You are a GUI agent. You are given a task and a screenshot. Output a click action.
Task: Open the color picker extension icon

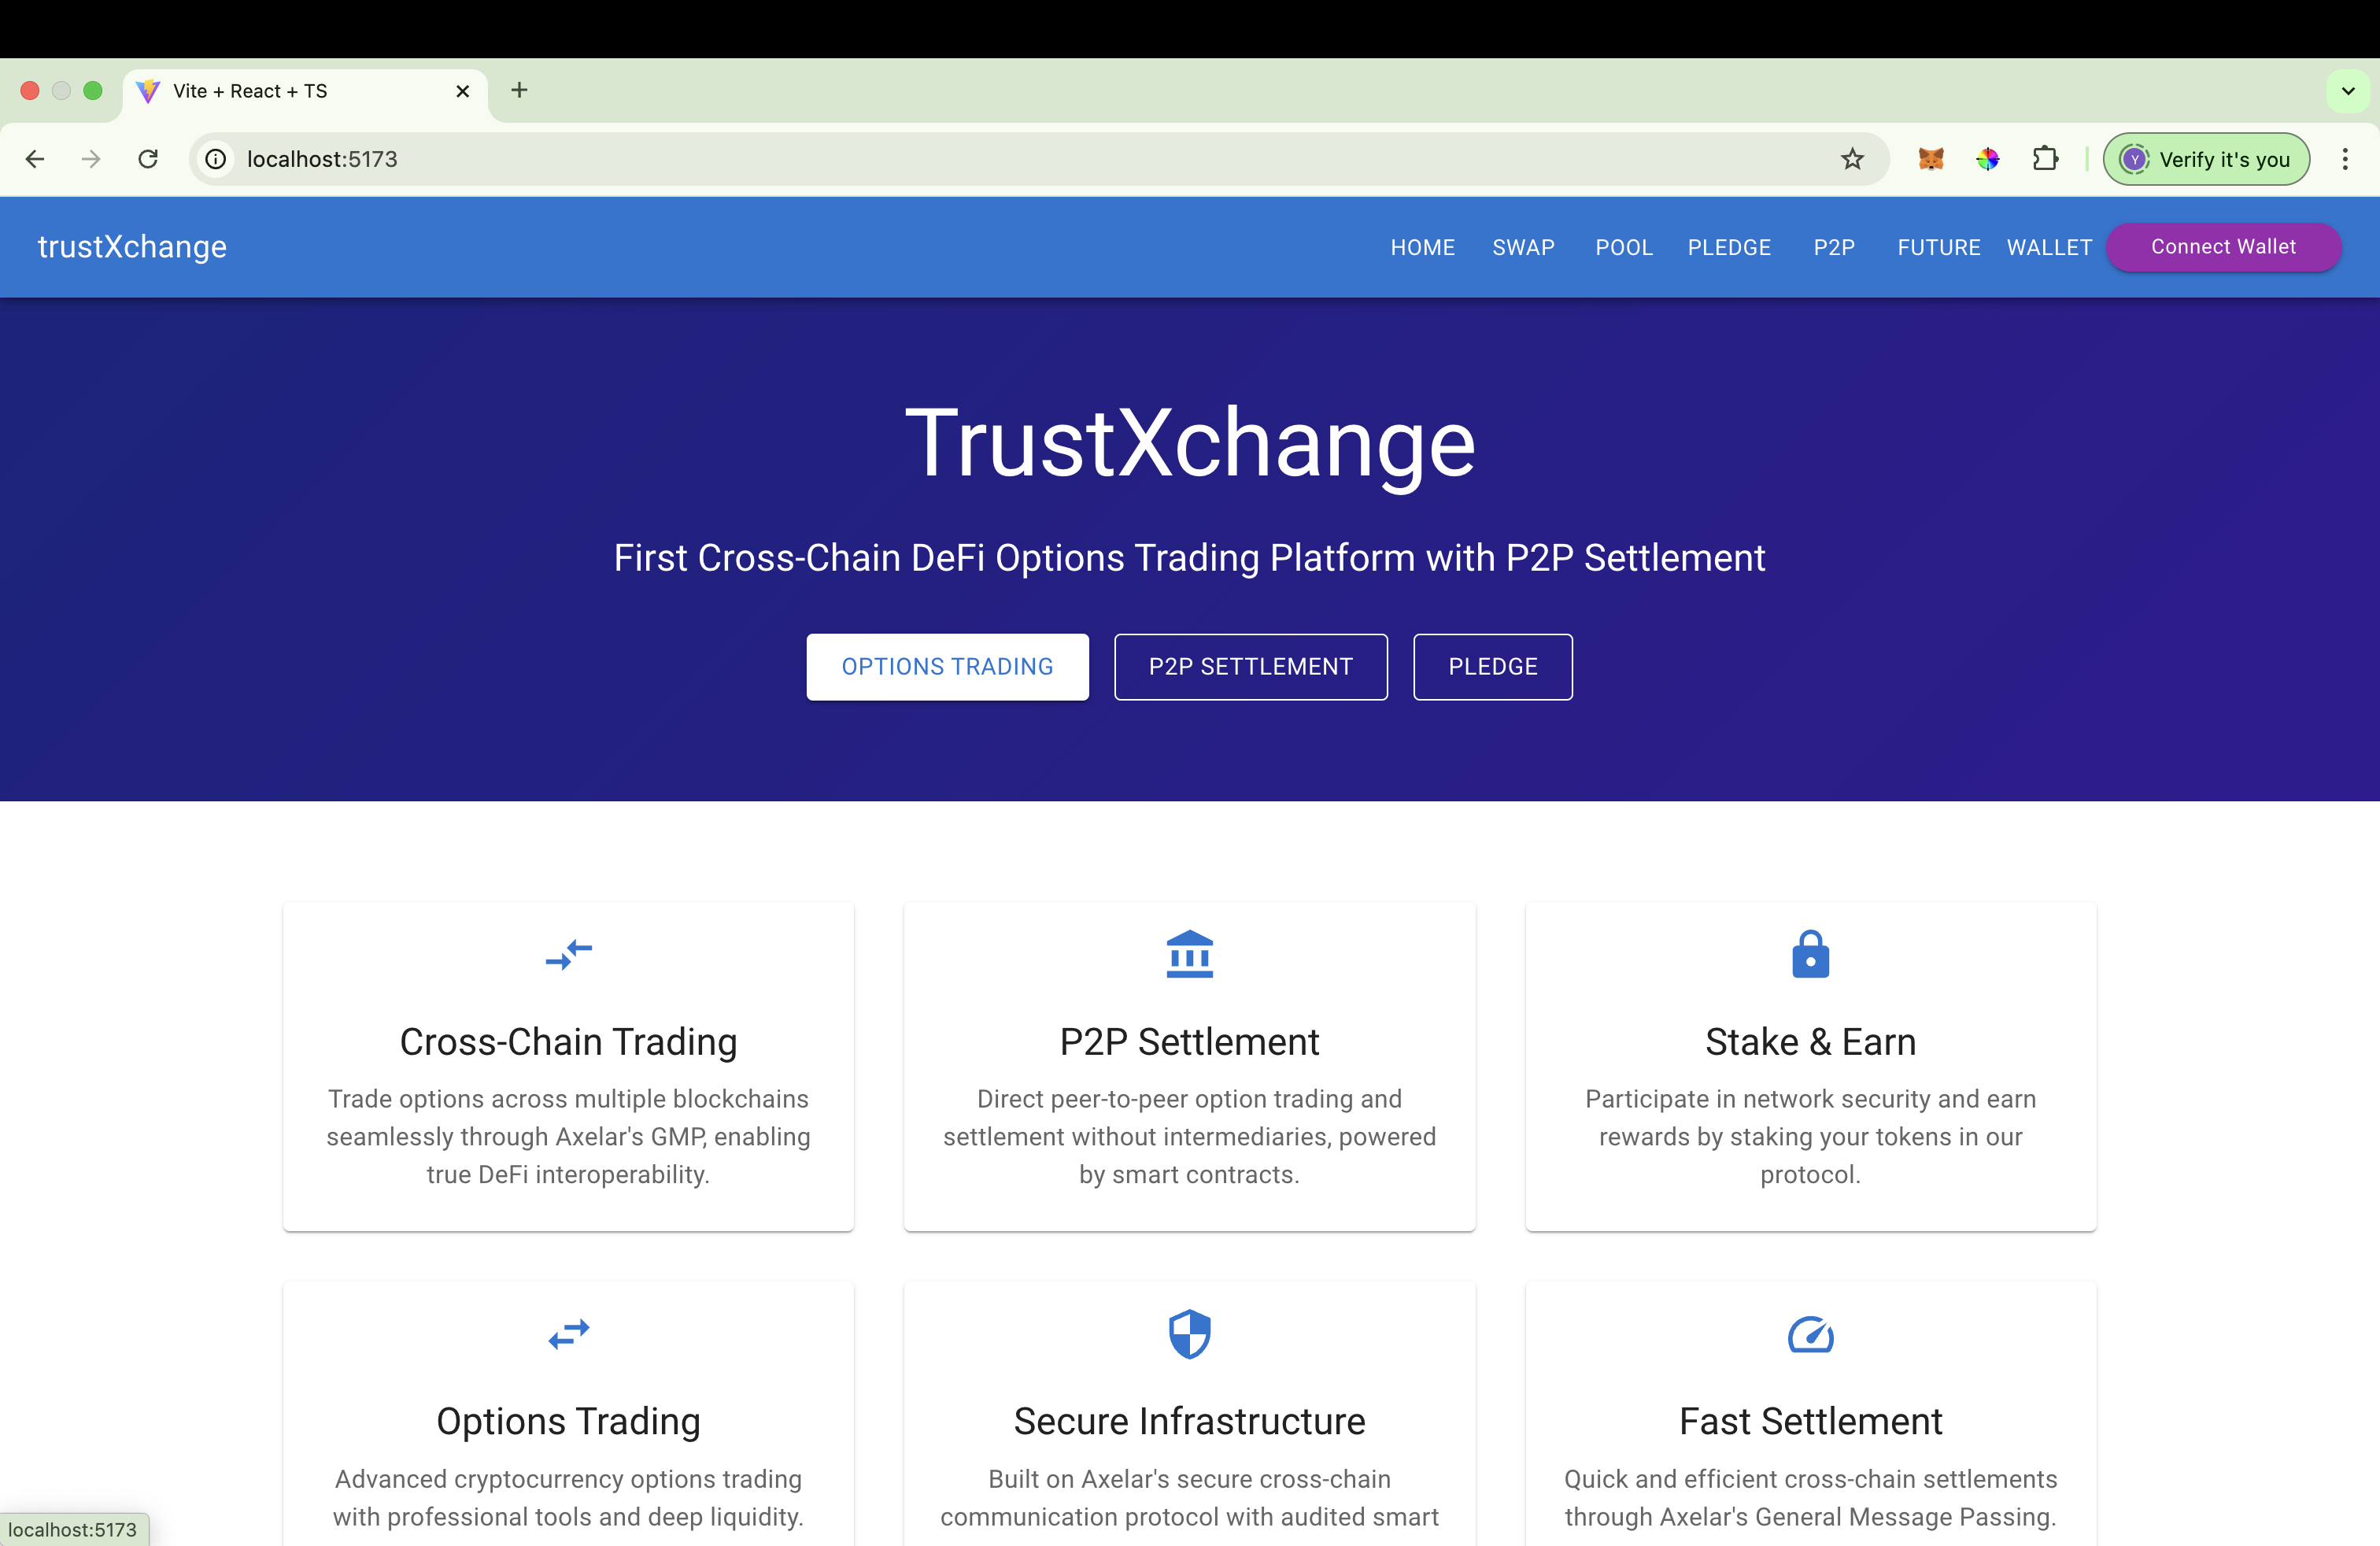(1987, 159)
